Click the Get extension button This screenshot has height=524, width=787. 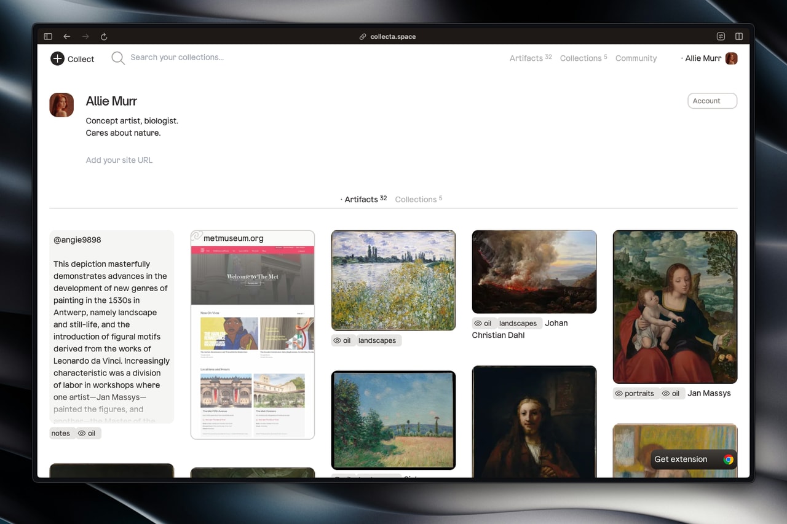(x=694, y=459)
